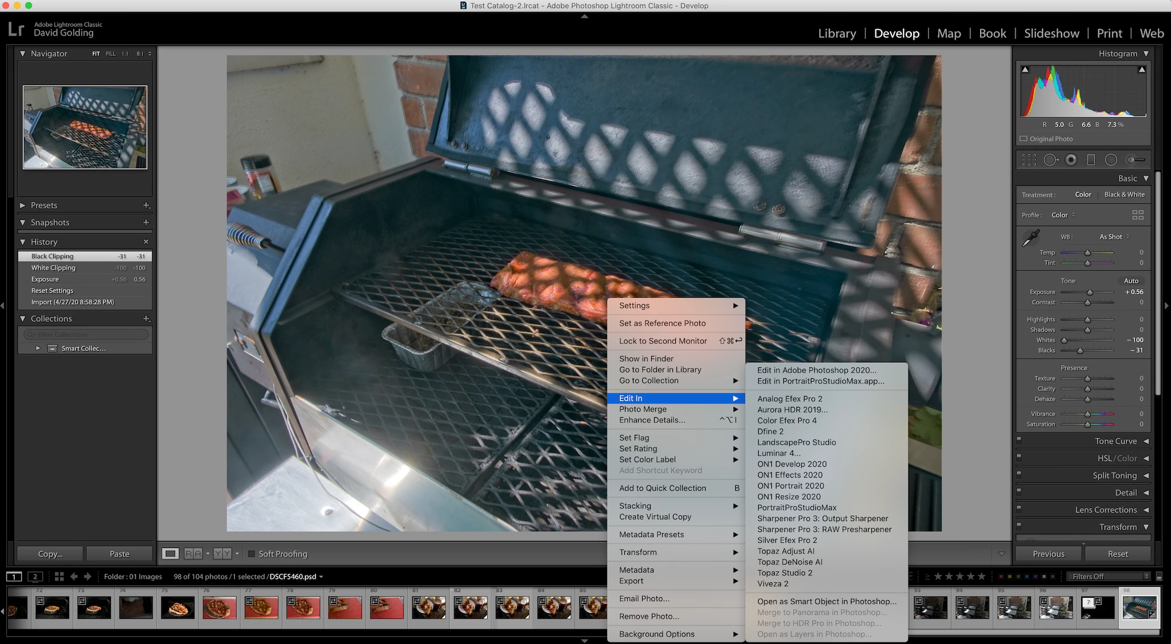The image size is (1171, 644).
Task: Pick the White Balance eyedropper
Action: click(1031, 238)
